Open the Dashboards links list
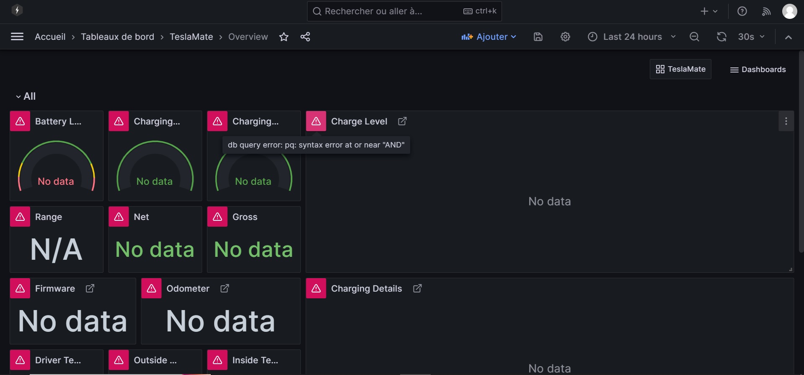This screenshot has height=375, width=804. point(758,70)
